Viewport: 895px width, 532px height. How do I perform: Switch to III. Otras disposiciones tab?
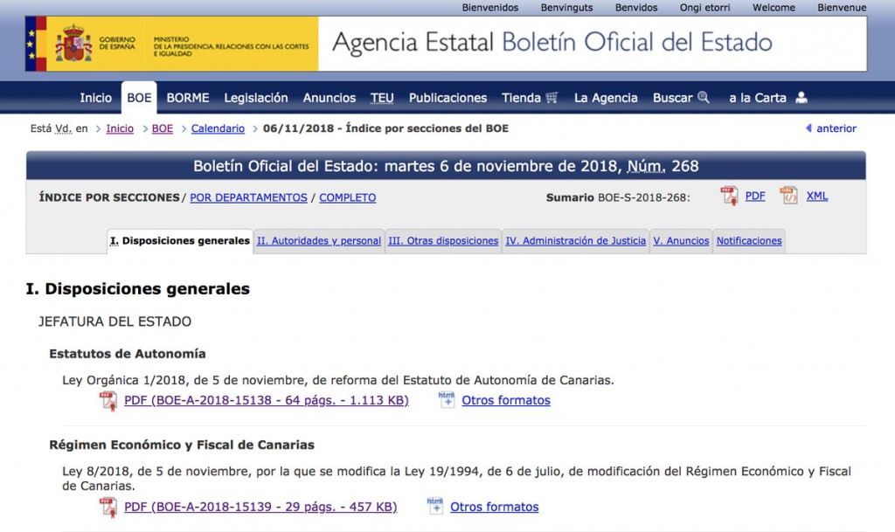[x=443, y=240]
